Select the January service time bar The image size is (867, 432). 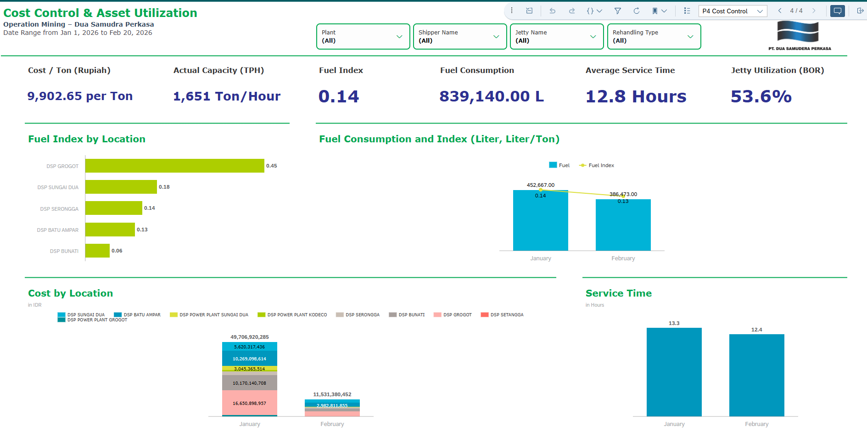coord(674,372)
